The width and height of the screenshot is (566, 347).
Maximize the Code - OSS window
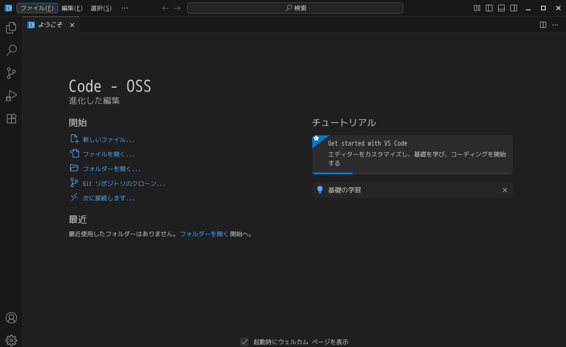point(543,8)
